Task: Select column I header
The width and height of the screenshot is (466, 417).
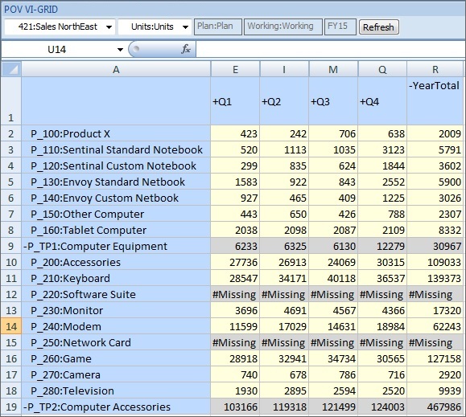Action: [284, 69]
